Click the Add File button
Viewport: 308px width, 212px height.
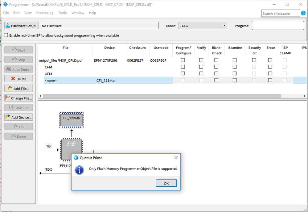tap(18, 89)
